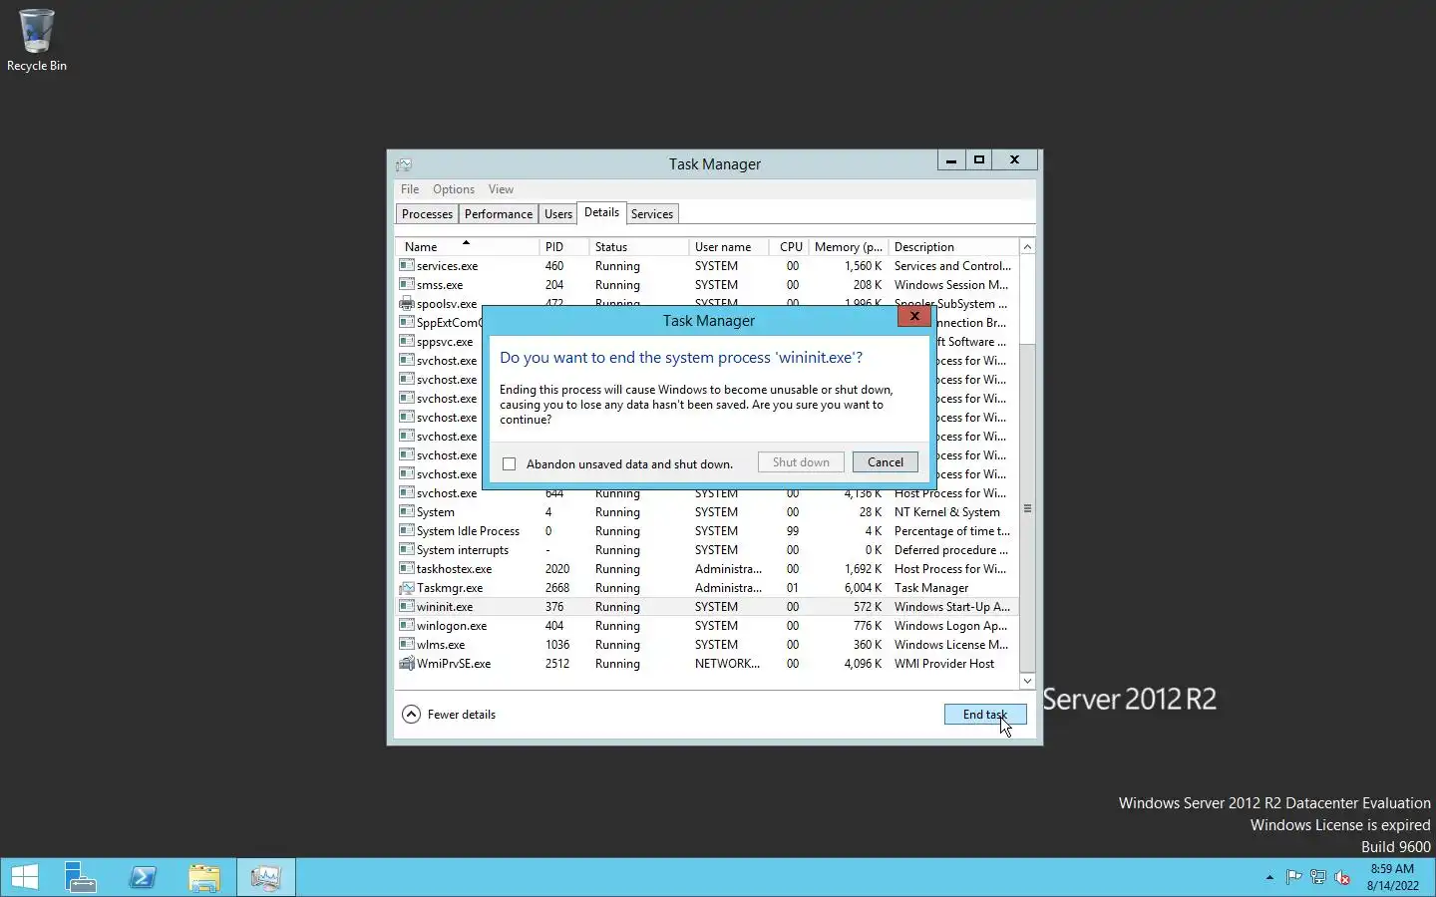The width and height of the screenshot is (1436, 897).
Task: Select the Task Manager taskbar icon
Action: point(265,877)
